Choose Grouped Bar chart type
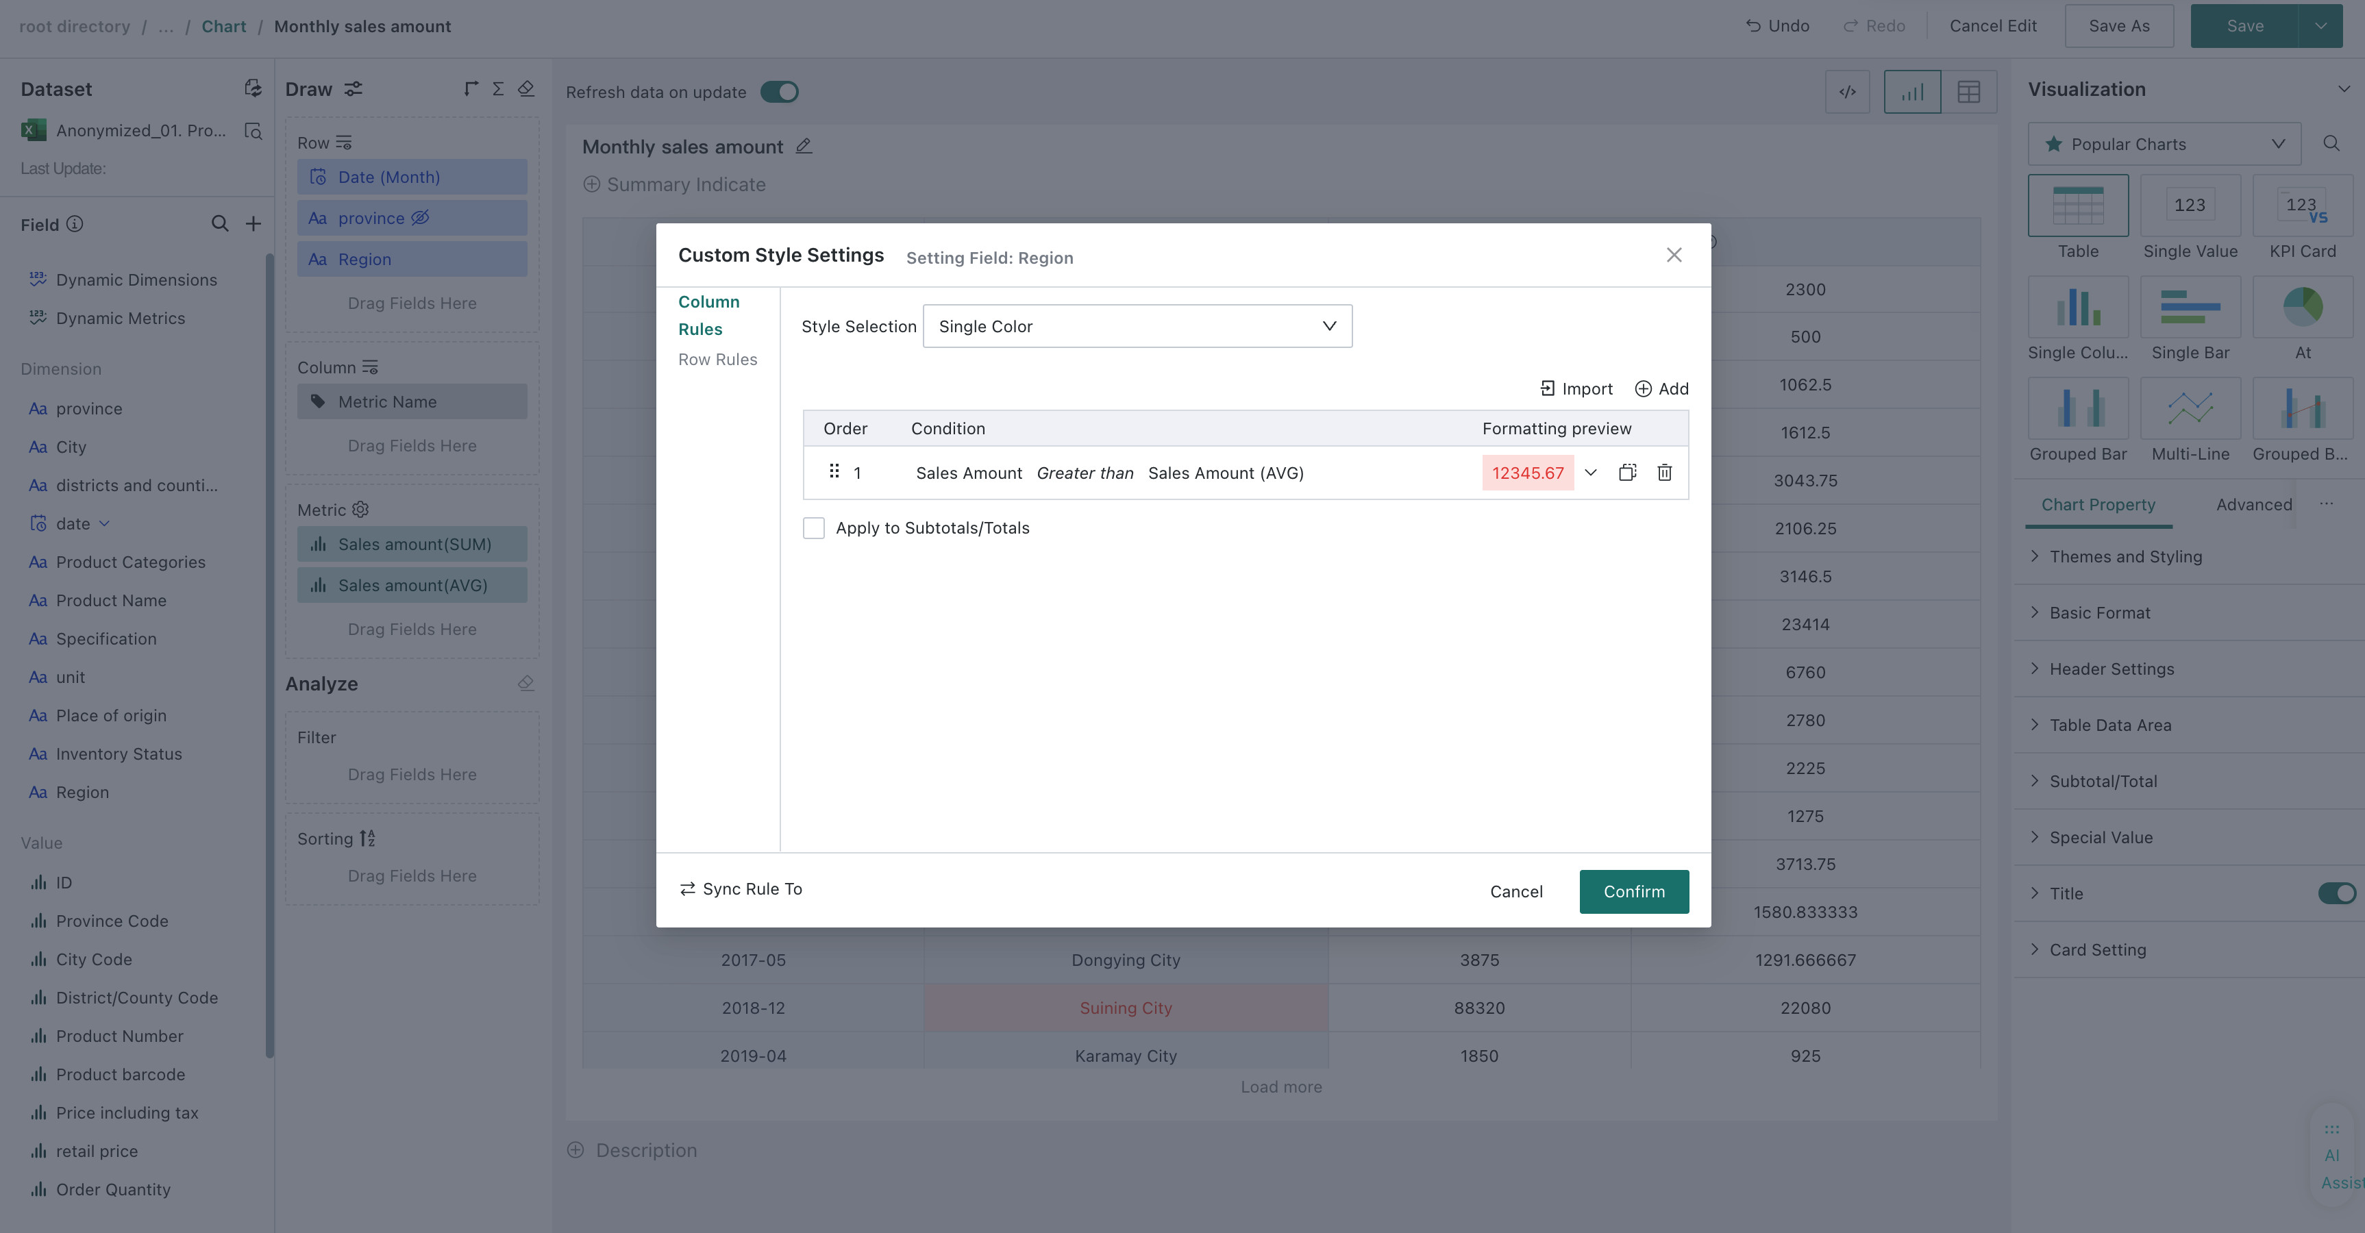Image resolution: width=2365 pixels, height=1233 pixels. tap(2078, 421)
